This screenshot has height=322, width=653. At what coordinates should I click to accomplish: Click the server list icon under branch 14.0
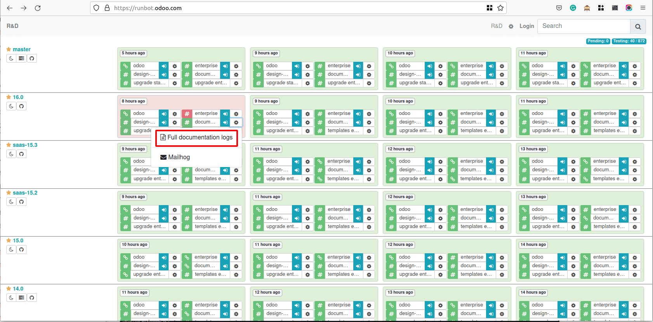[x=21, y=298]
